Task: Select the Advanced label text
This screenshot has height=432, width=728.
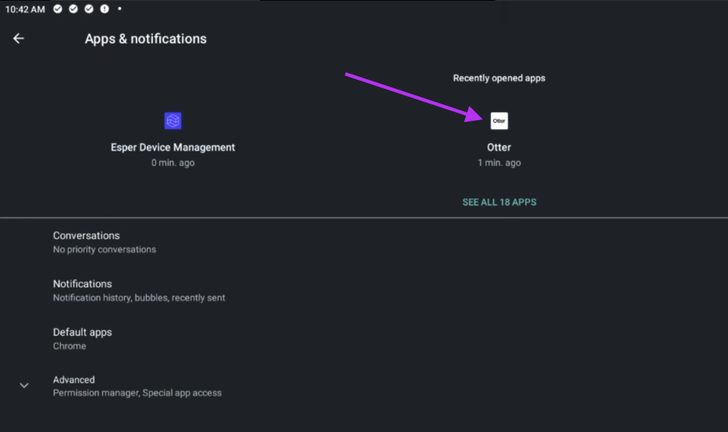Action: [x=74, y=379]
